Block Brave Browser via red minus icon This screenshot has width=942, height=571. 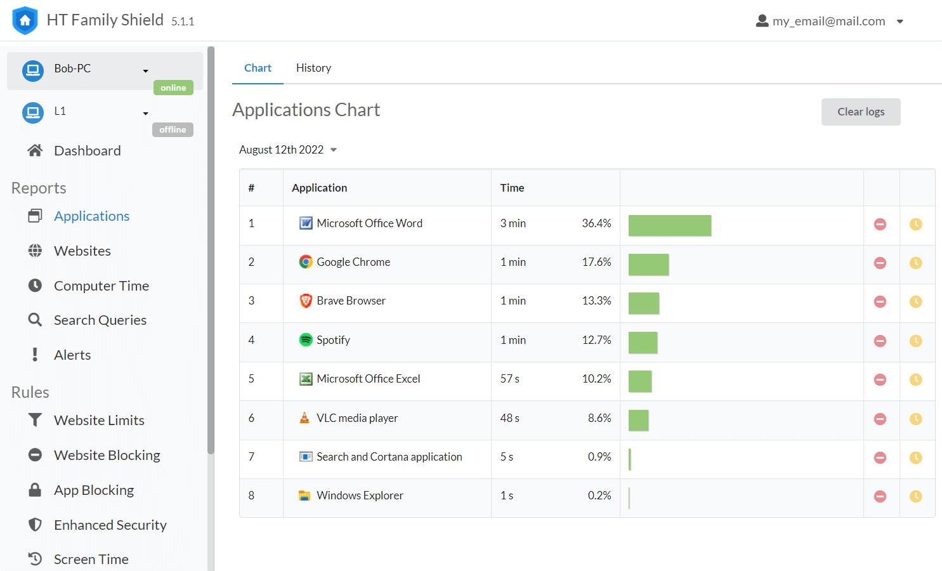(880, 301)
